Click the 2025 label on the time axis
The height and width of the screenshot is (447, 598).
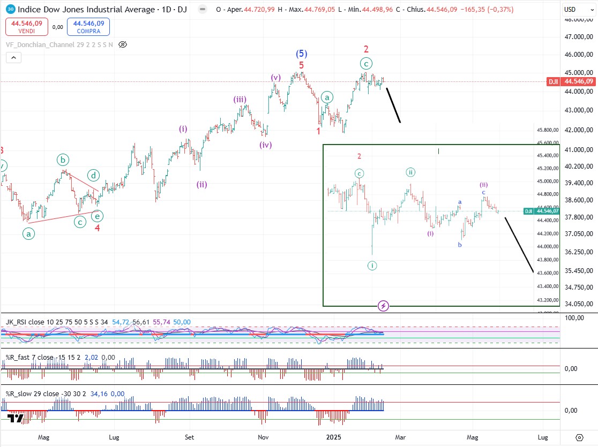pos(333,437)
